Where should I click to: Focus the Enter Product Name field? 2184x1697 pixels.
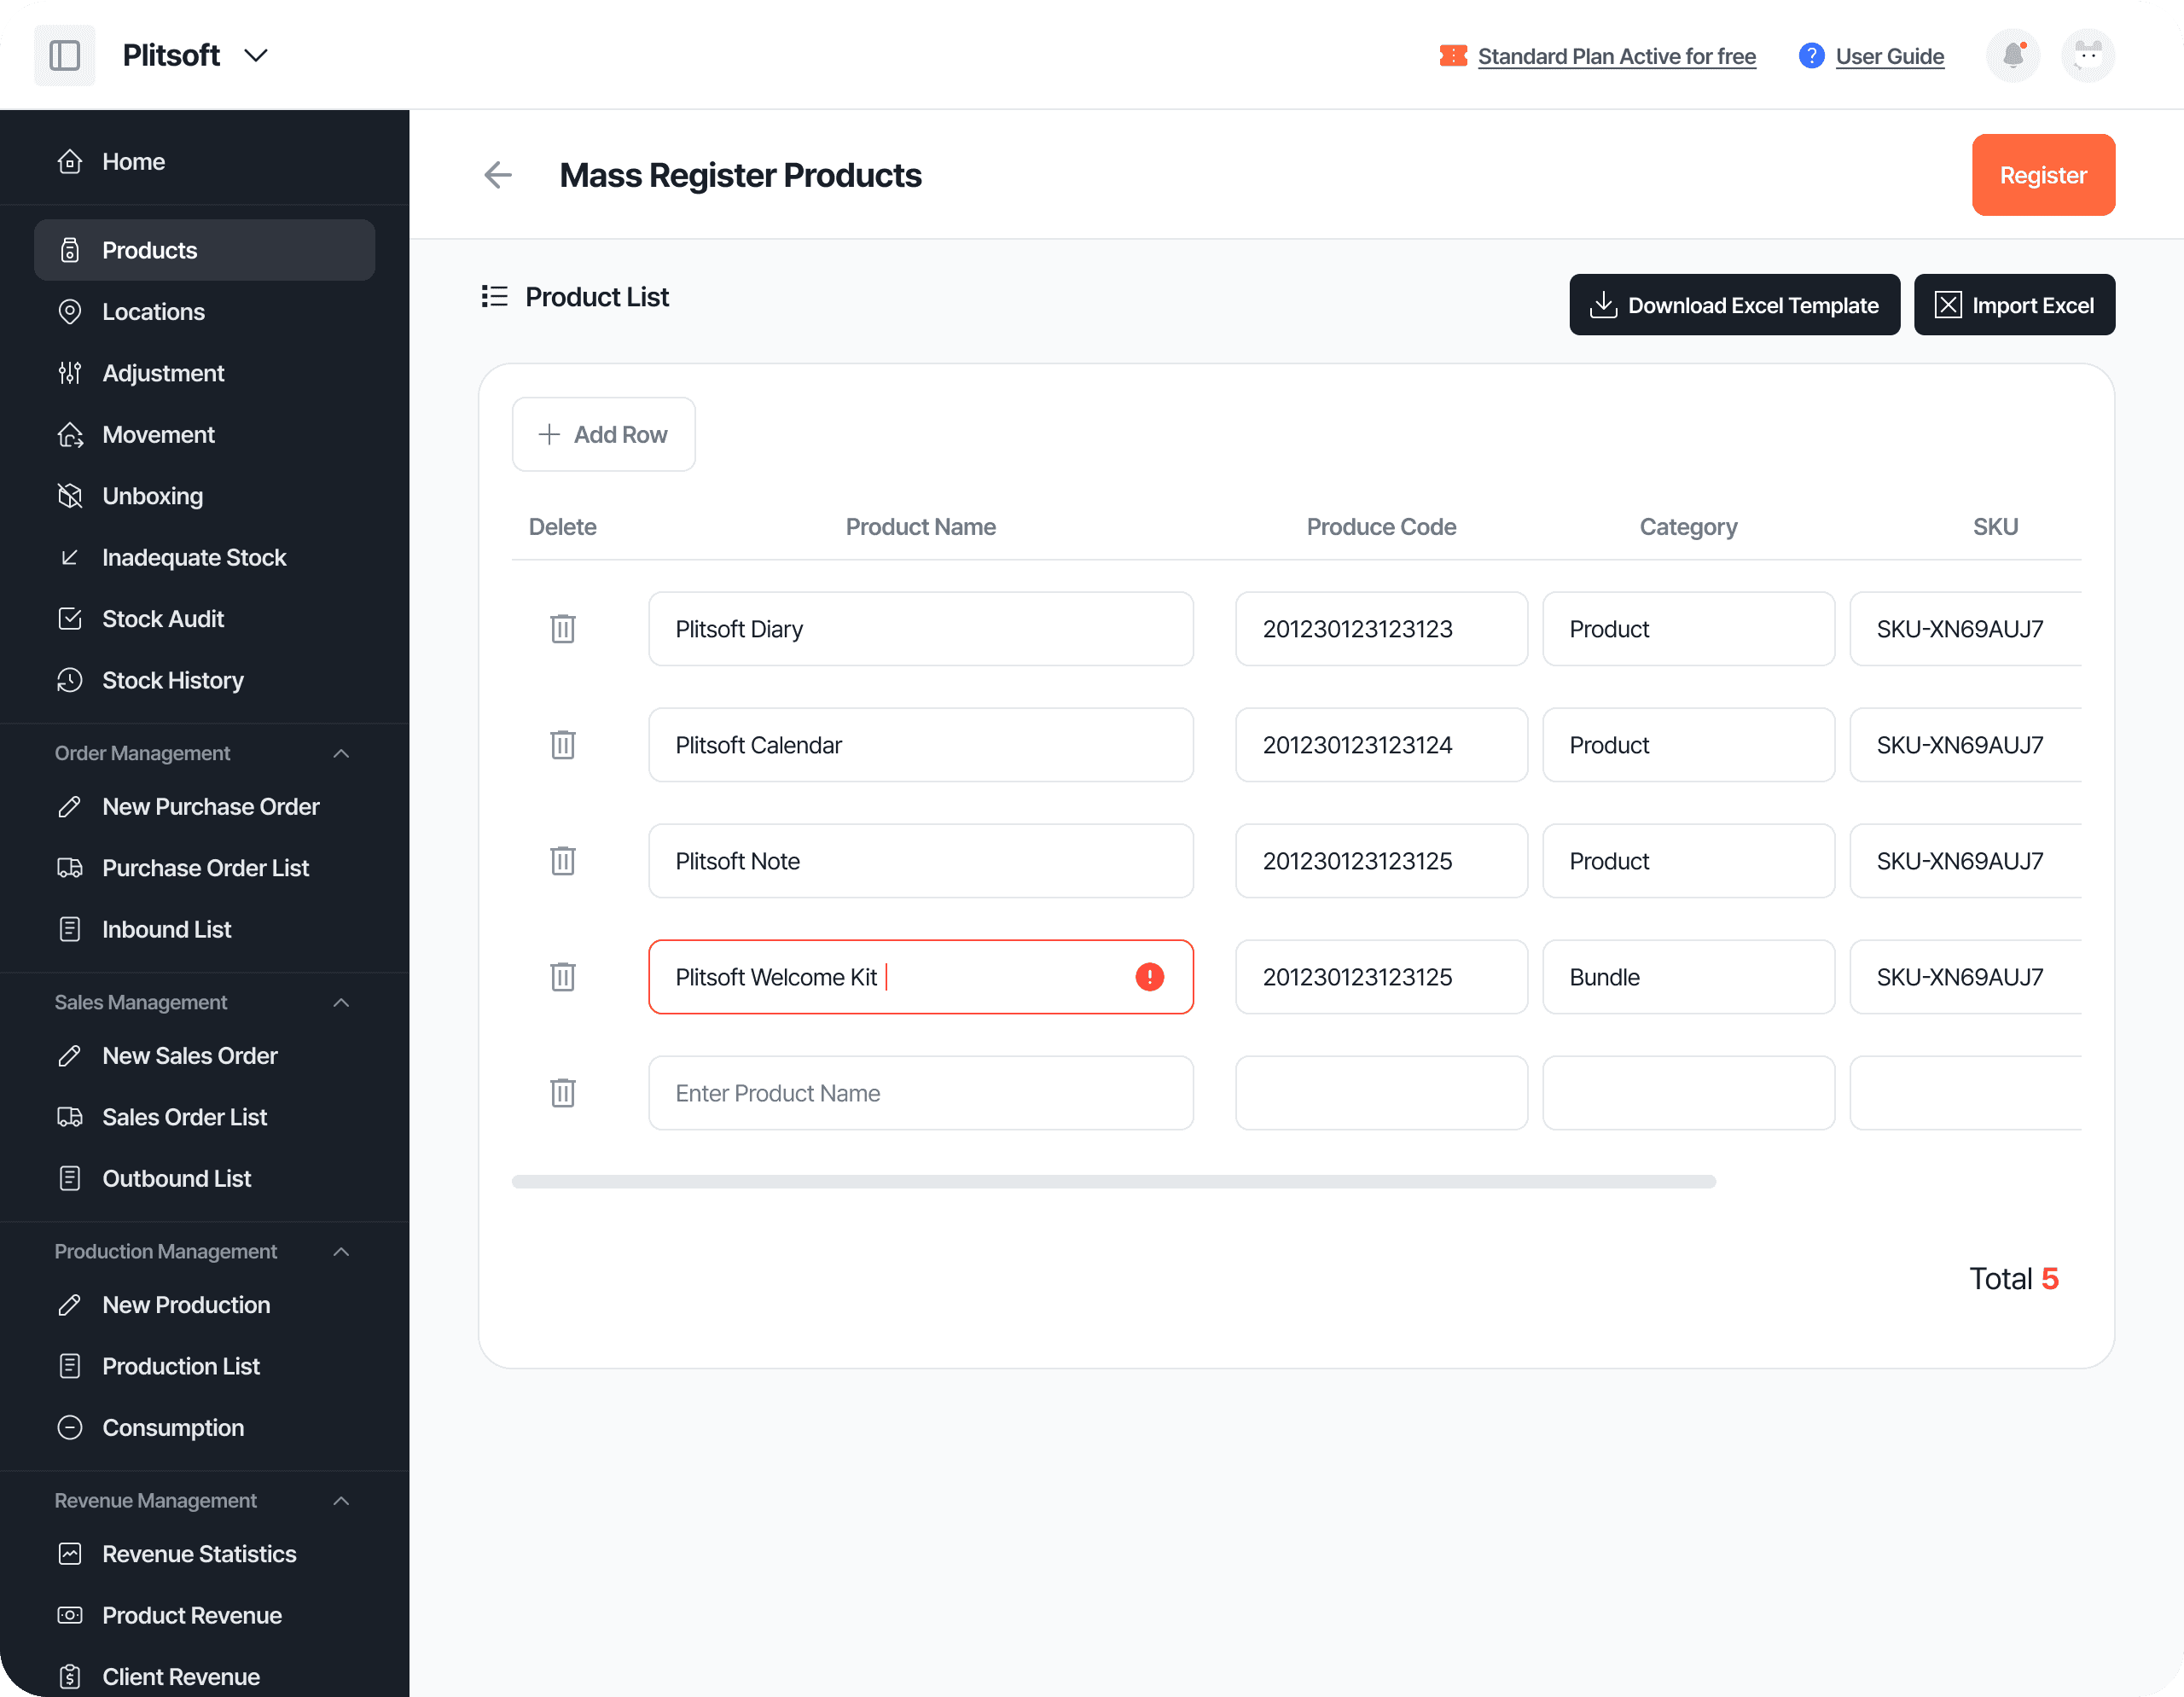click(x=920, y=1093)
